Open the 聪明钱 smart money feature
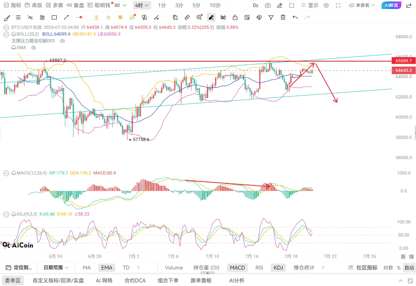Viewport: 416px width, 286px height. click(x=99, y=5)
